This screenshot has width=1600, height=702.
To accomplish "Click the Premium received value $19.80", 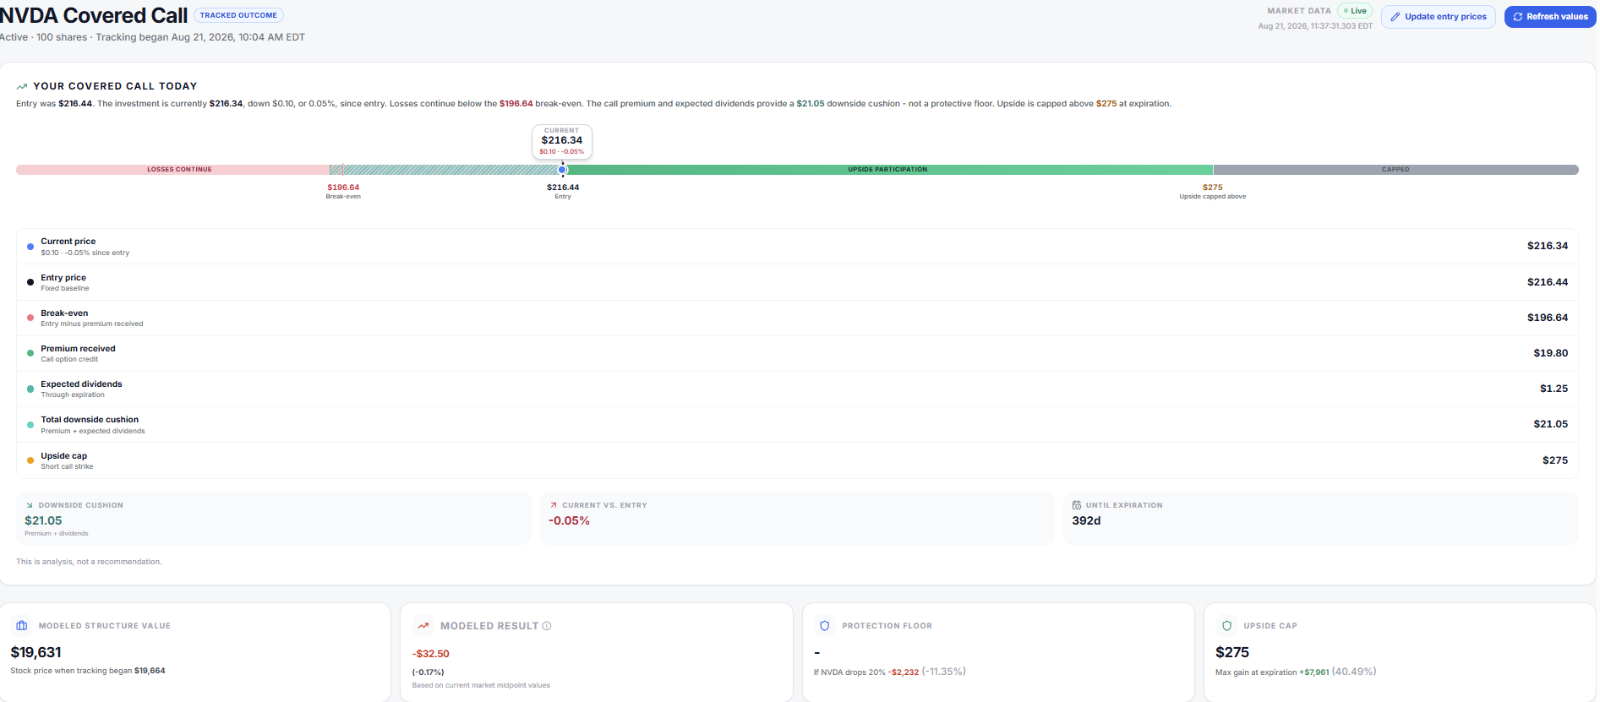I will (x=1550, y=353).
